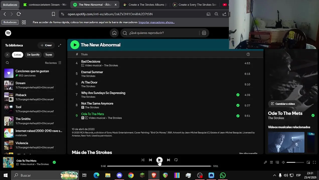Click Ver discografía link

point(248,153)
